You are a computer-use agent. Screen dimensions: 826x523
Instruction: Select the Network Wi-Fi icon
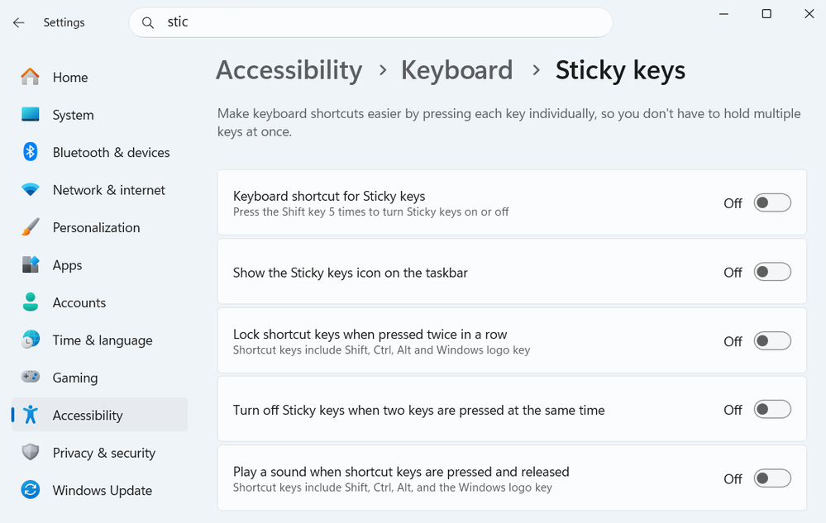point(31,190)
